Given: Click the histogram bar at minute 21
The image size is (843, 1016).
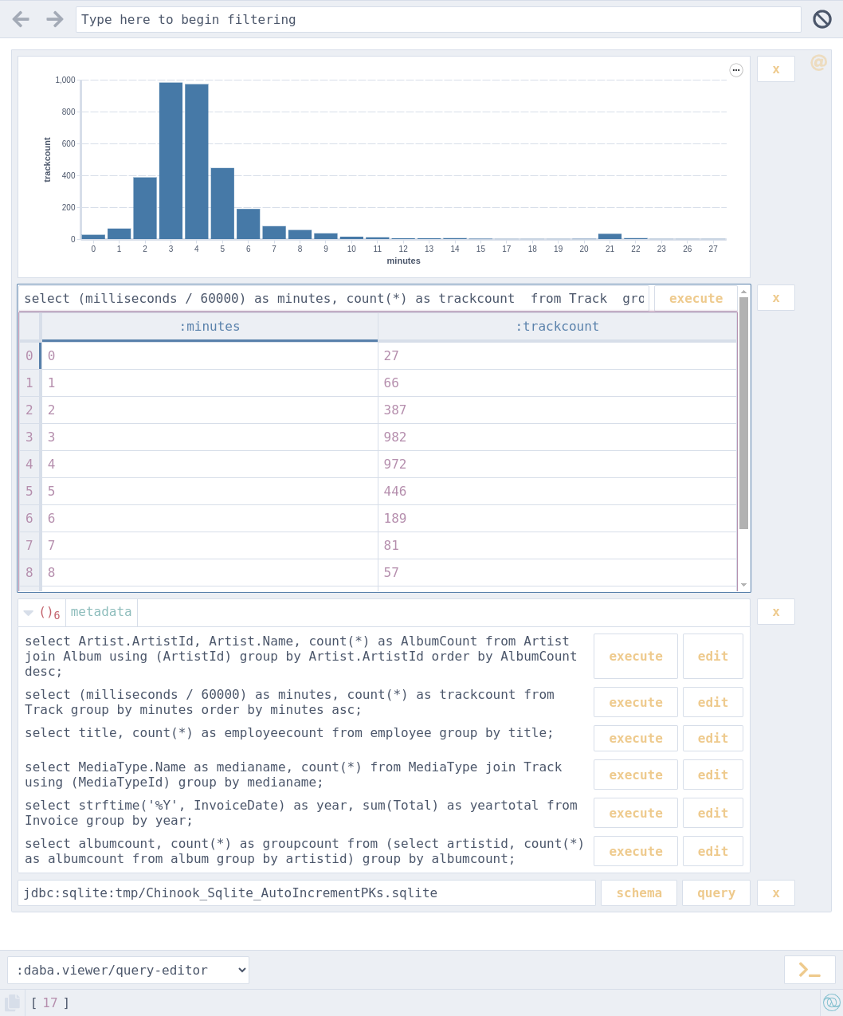Looking at the screenshot, I should [x=610, y=236].
